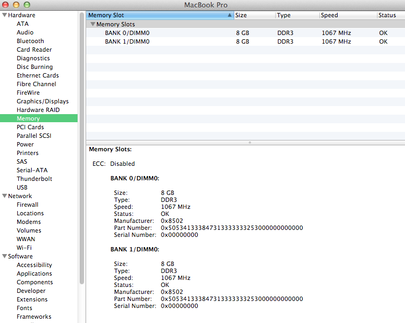Click the BANK 0/DIMM0 details heading

tap(135, 178)
